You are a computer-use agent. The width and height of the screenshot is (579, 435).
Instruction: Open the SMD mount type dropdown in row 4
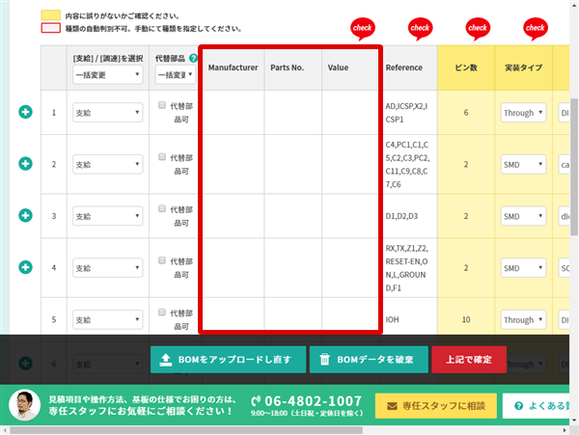click(x=523, y=268)
